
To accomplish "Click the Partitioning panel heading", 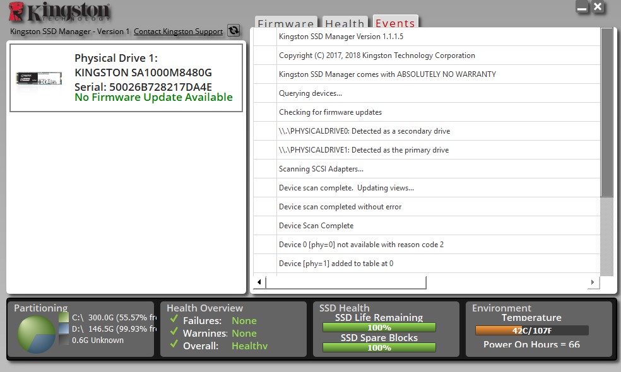I will [x=41, y=308].
